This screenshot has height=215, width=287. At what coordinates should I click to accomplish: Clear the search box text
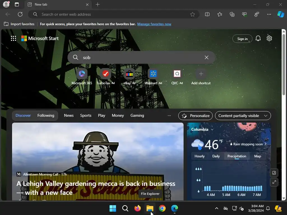pyautogui.click(x=207, y=57)
